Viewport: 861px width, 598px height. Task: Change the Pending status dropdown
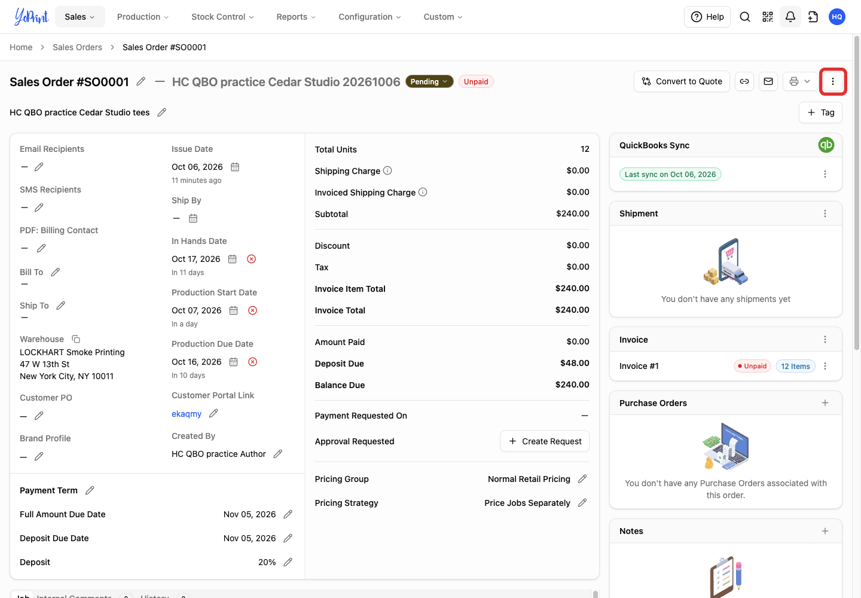(x=429, y=82)
